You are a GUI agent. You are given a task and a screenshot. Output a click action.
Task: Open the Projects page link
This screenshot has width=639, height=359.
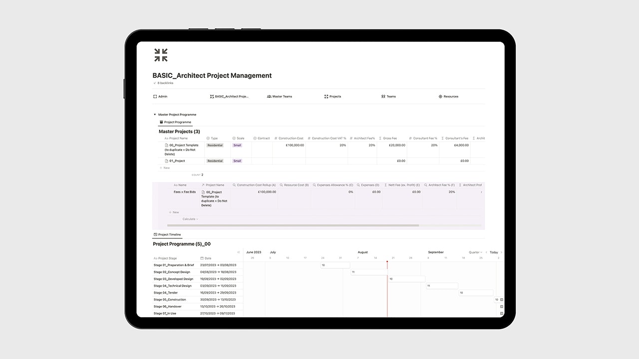click(x=332, y=96)
